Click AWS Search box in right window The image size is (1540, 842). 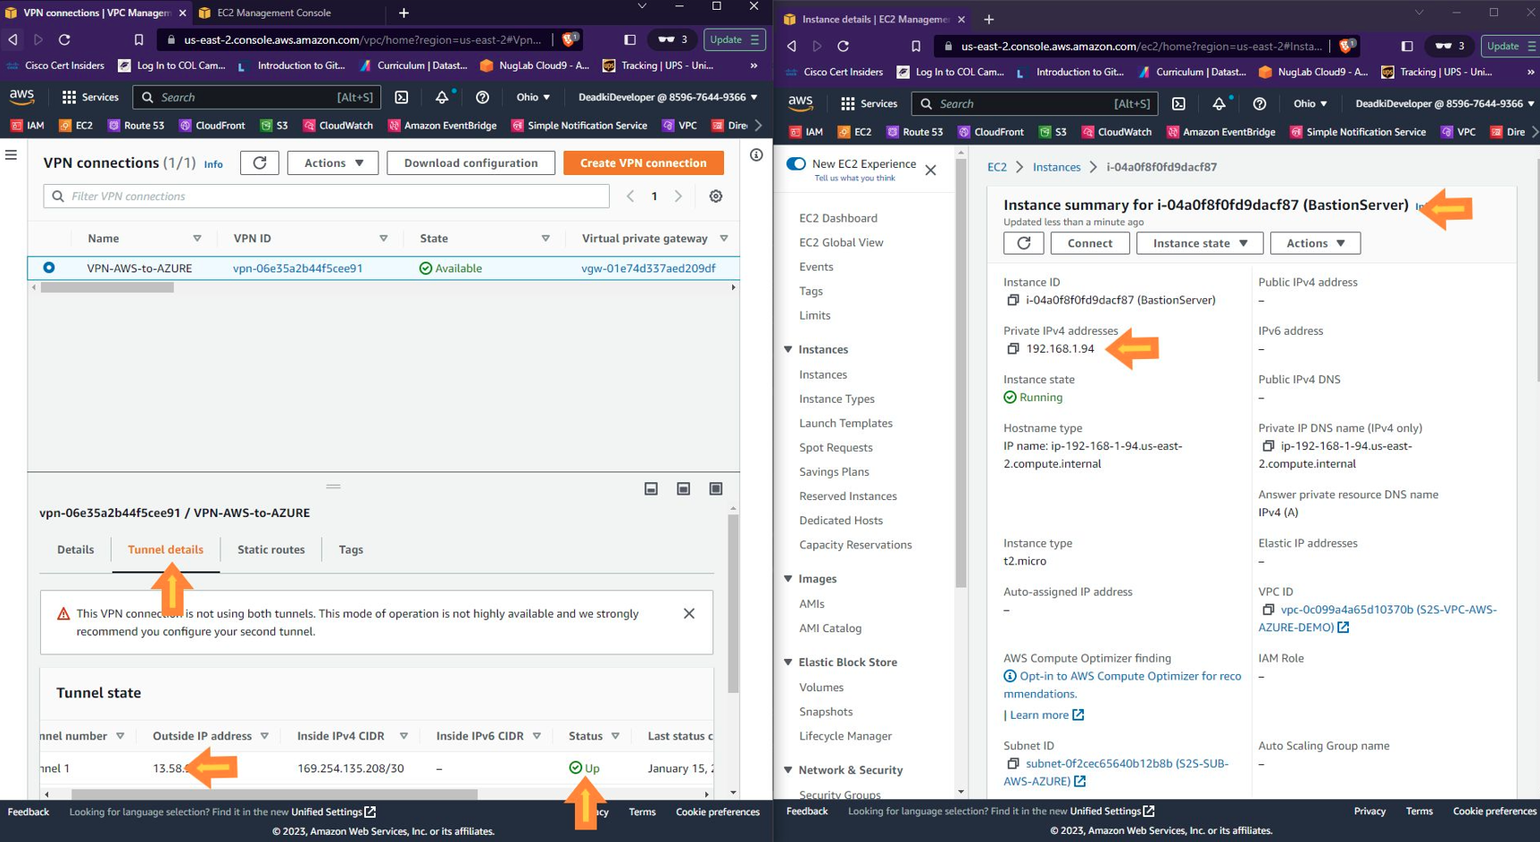click(x=1034, y=104)
